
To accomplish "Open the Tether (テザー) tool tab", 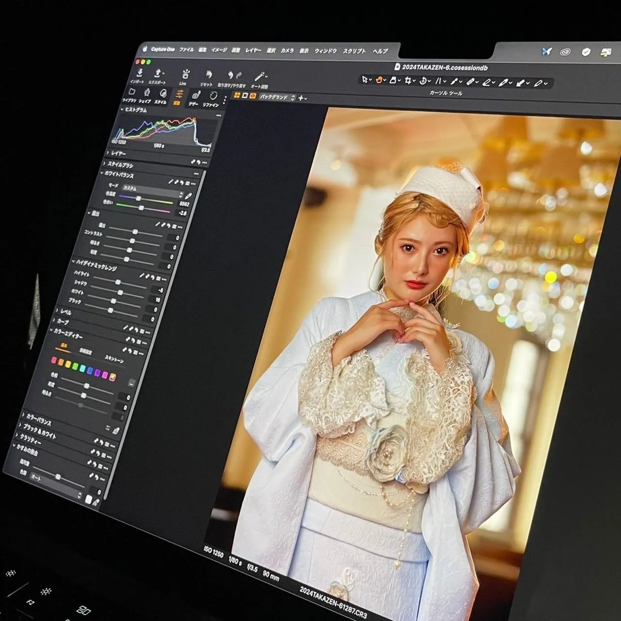I will pyautogui.click(x=196, y=96).
